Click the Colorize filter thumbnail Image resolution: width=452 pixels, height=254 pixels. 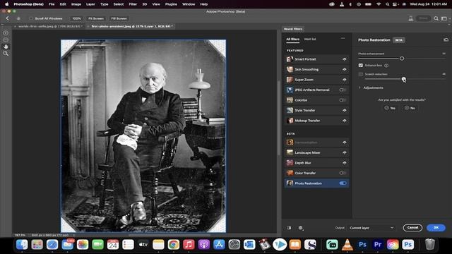tap(290, 100)
